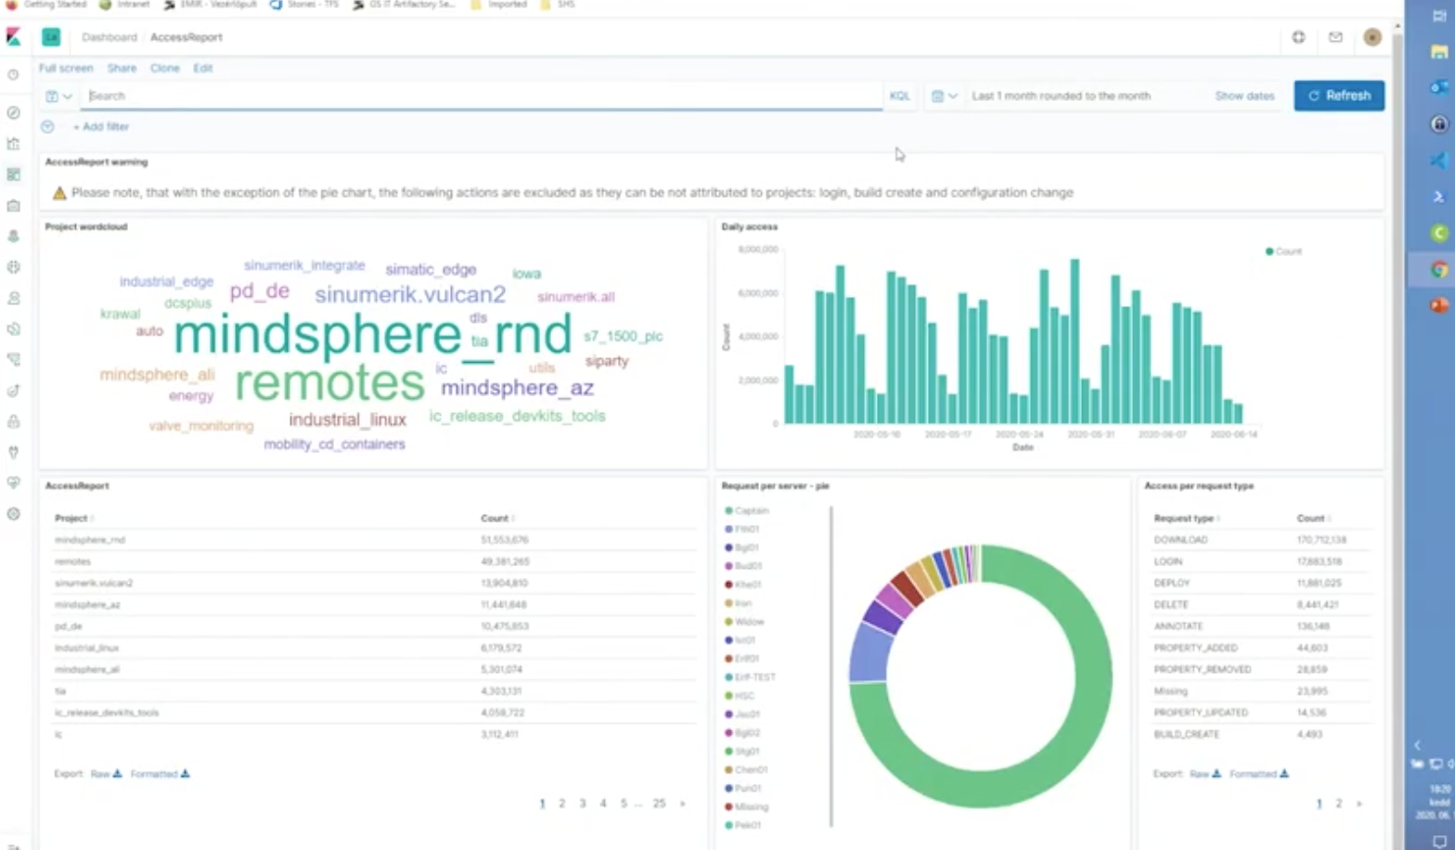
Task: Click the Widow legend color dot
Action: coord(728,622)
